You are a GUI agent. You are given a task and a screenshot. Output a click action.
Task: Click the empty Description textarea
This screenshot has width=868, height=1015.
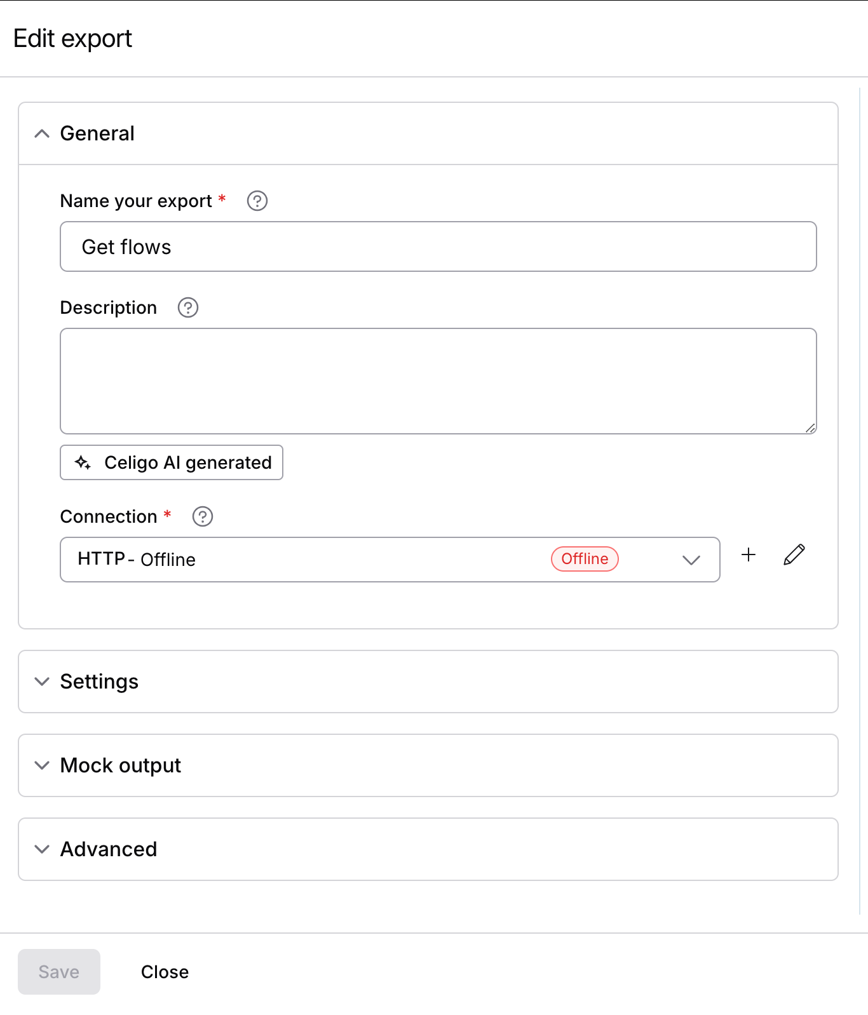coord(438,380)
